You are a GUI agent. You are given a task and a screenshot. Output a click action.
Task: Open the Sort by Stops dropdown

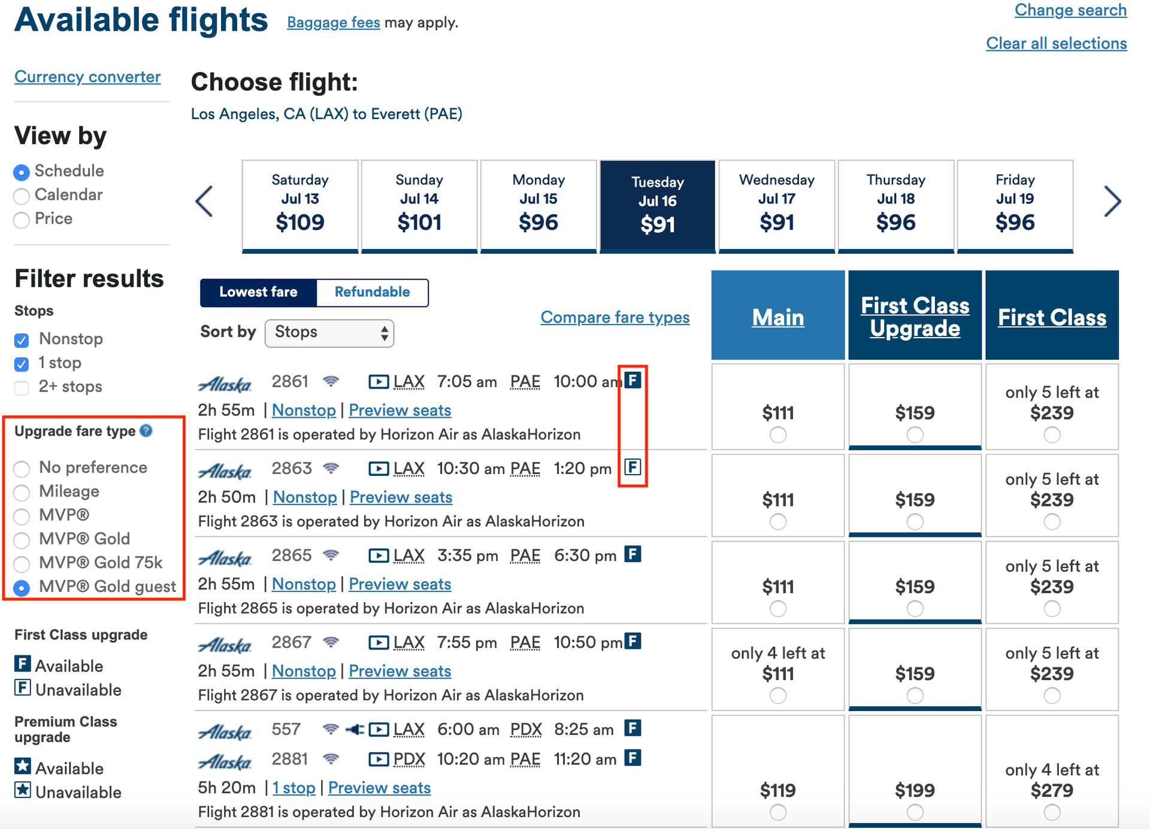329,333
